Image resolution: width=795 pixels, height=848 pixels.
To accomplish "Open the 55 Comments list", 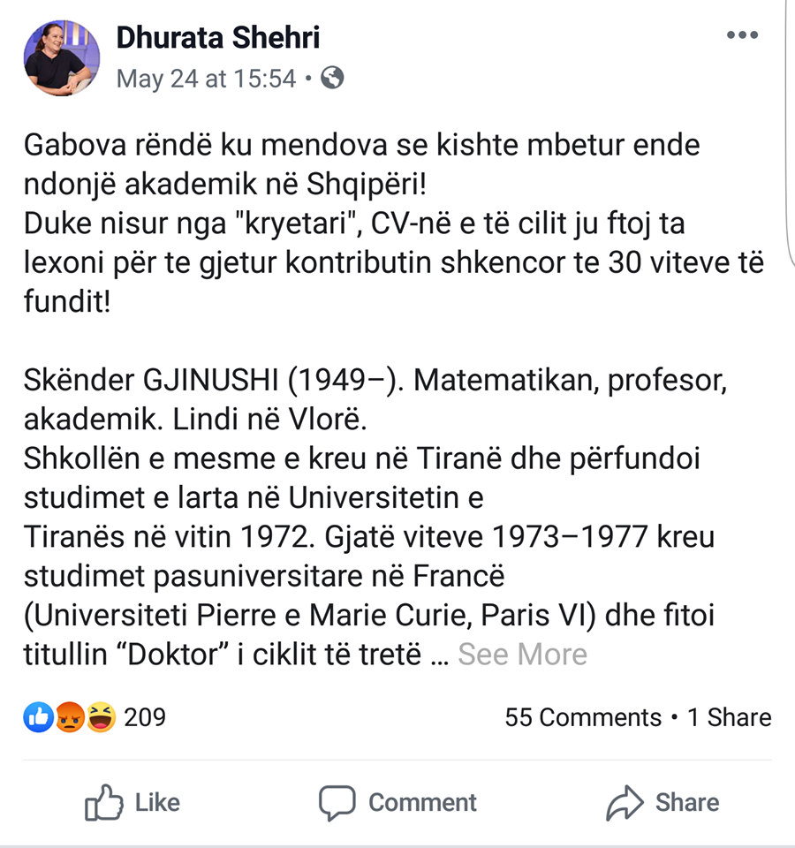I will click(x=583, y=718).
